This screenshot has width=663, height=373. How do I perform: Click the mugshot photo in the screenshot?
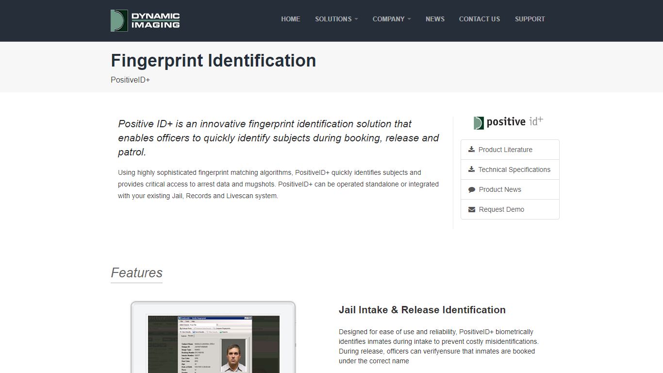[x=233, y=356]
